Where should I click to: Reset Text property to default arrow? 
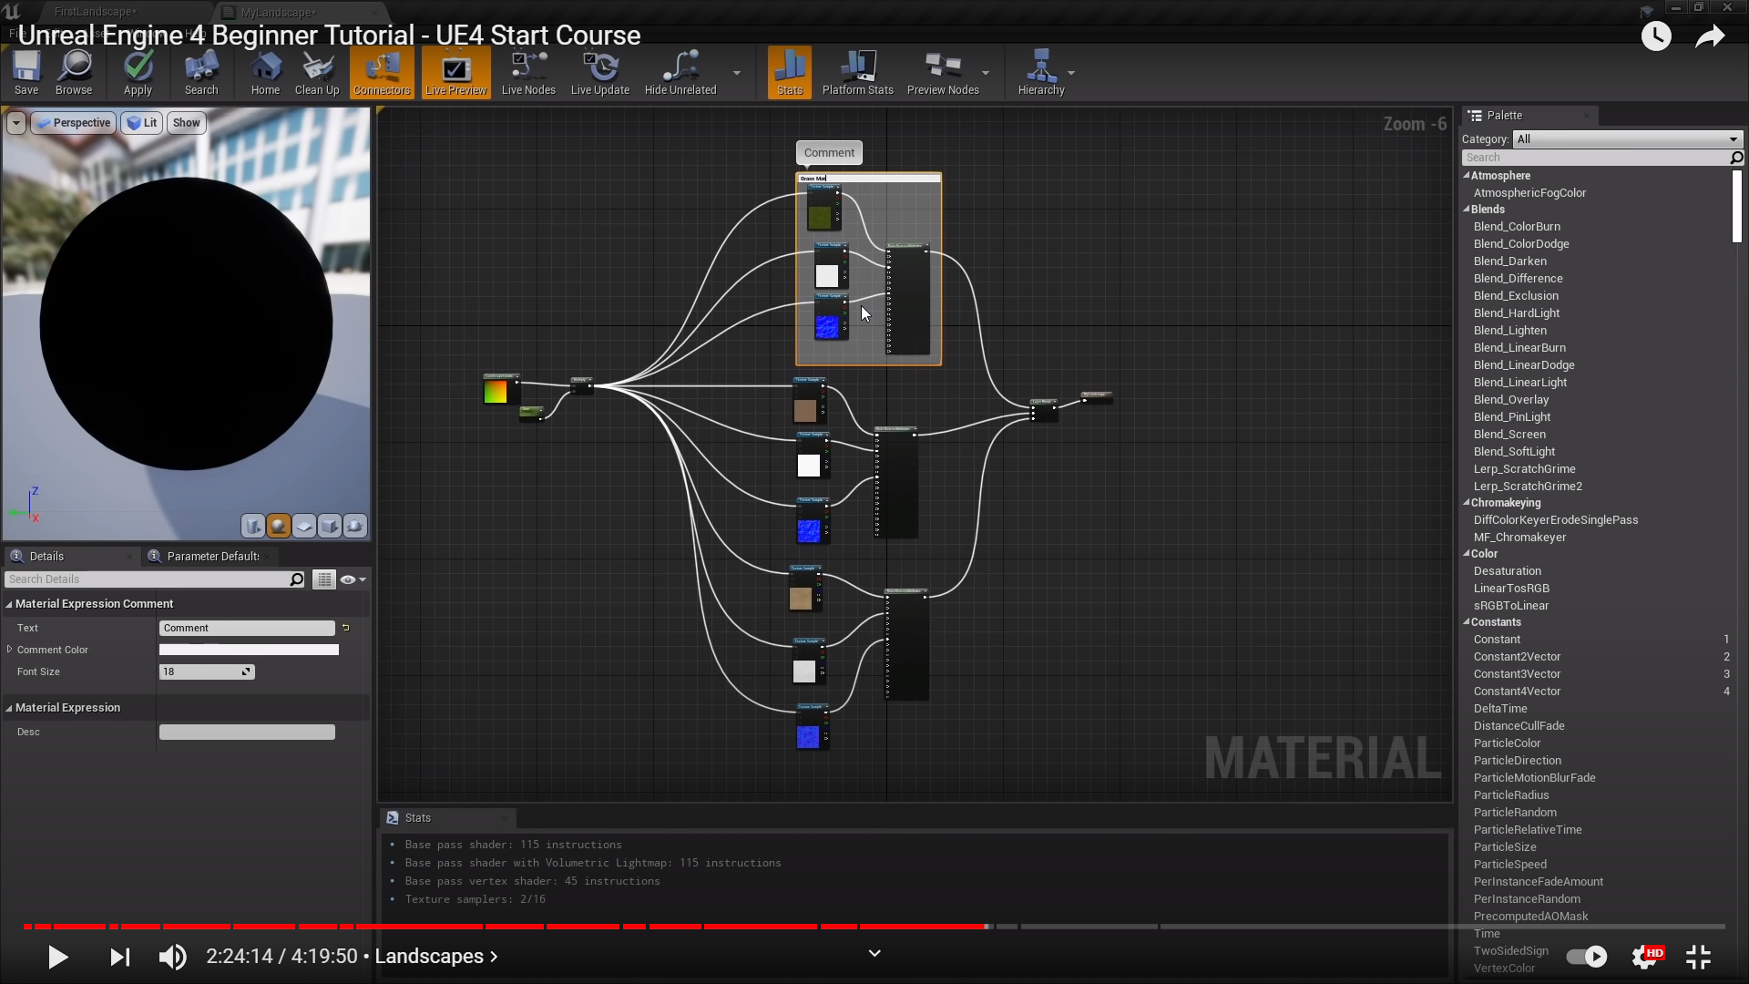(346, 628)
